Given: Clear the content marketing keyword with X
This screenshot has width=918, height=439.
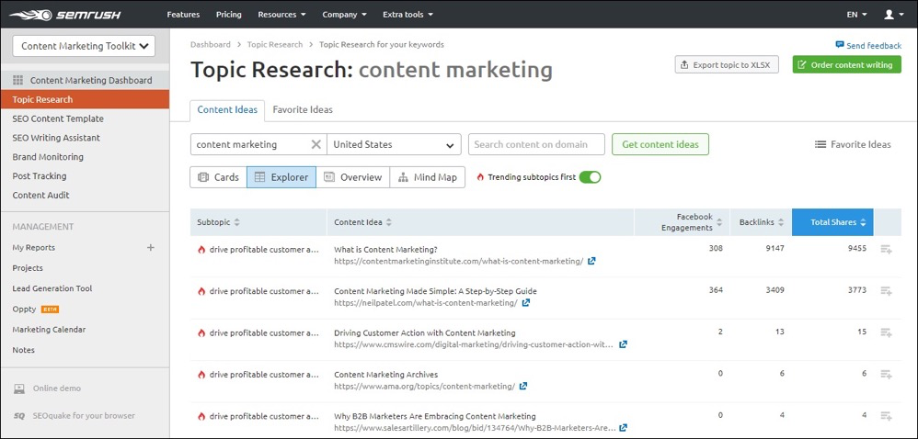Looking at the screenshot, I should coord(316,144).
